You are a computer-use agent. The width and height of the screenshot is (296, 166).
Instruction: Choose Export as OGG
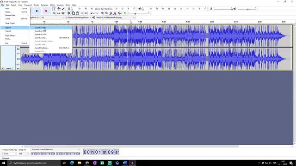51,35
